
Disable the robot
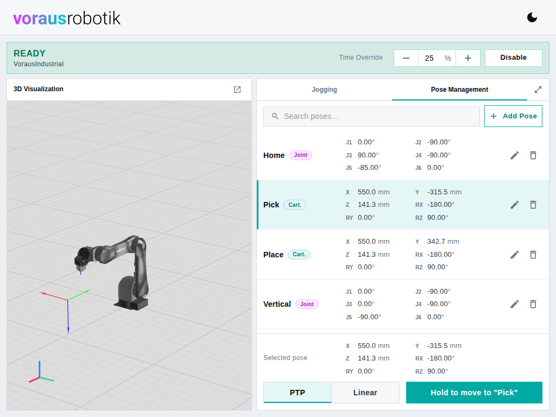(x=513, y=58)
